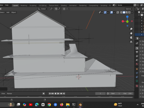The height and width of the screenshot is (108, 144).
Task: Open the timeline Marker menu
Action: point(10,94)
